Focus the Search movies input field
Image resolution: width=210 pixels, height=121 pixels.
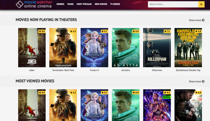pyautogui.click(x=173, y=4)
